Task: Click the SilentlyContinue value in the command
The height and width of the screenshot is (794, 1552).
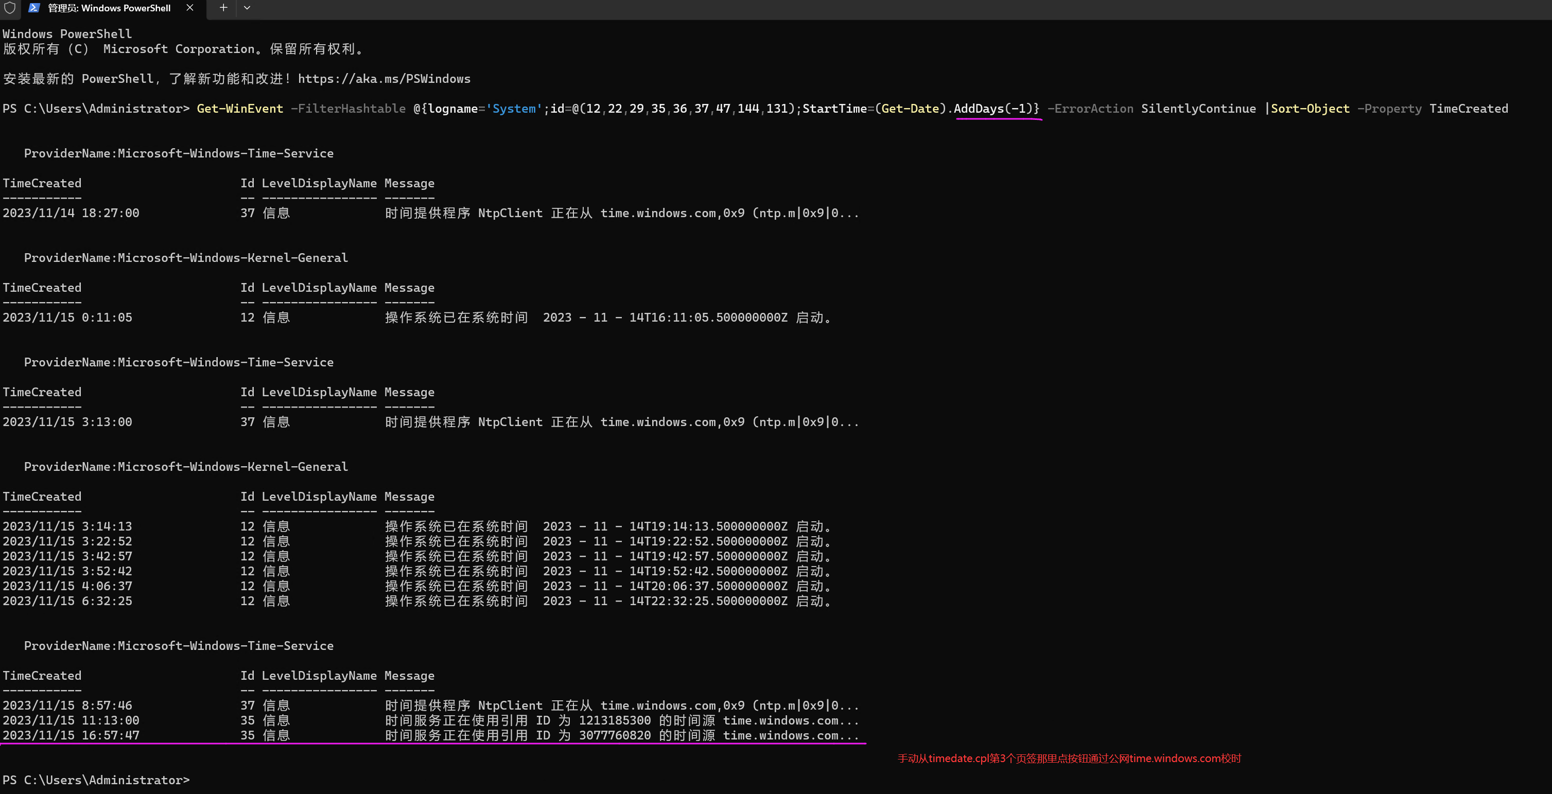Action: coord(1198,109)
